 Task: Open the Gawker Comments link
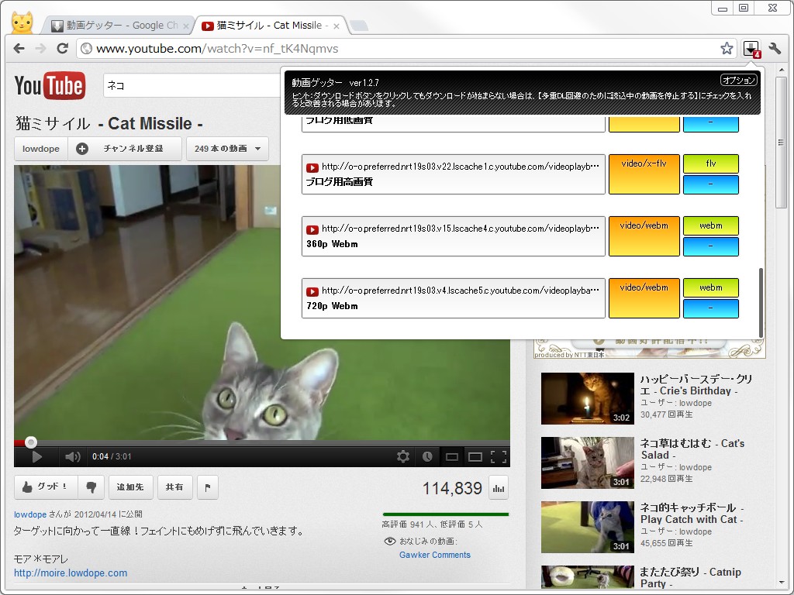click(x=434, y=555)
